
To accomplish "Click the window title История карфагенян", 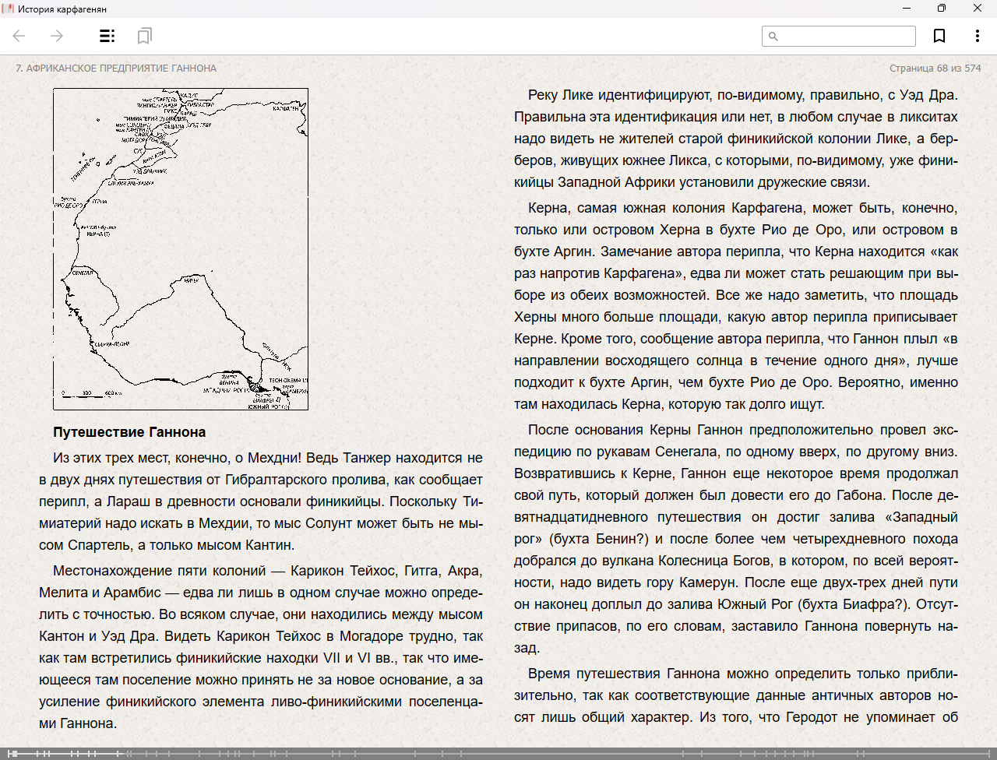I will tap(62, 9).
